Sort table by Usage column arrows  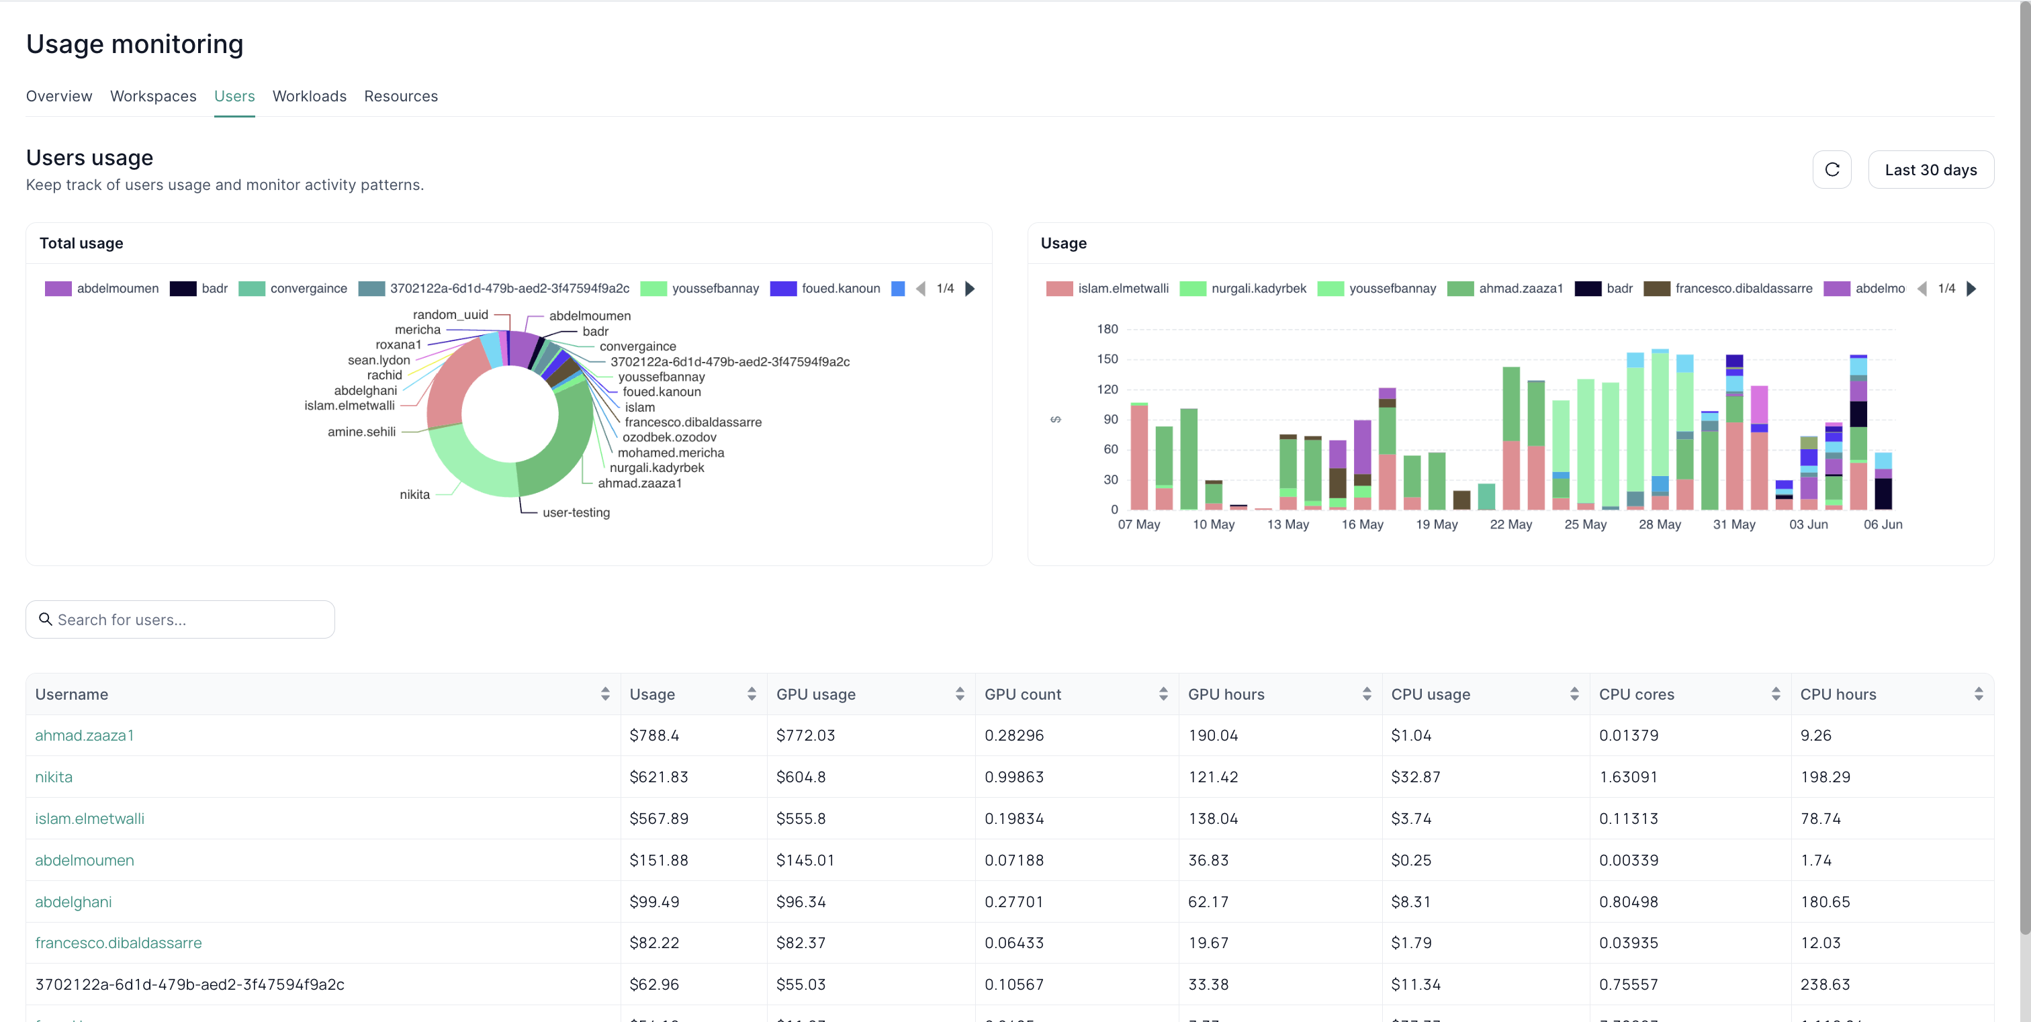click(752, 694)
